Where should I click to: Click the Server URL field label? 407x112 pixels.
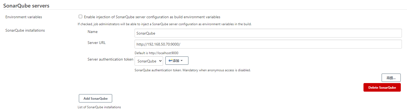96,43
